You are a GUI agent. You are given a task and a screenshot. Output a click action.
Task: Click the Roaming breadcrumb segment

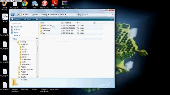[44, 15]
